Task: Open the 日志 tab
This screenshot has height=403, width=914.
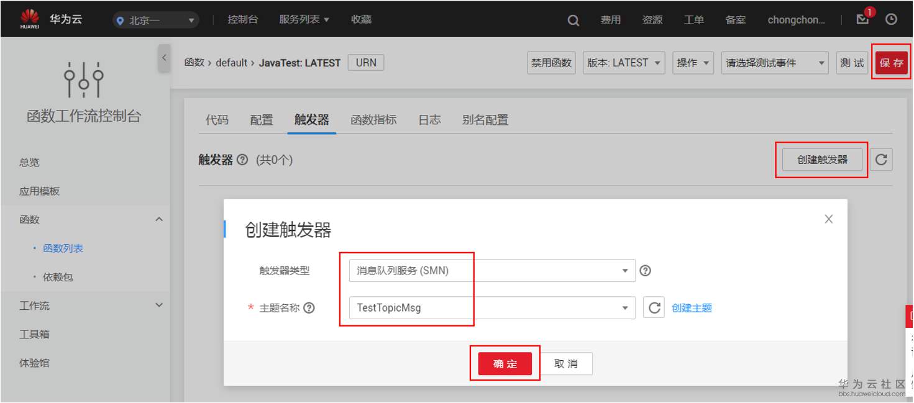Action: (429, 120)
